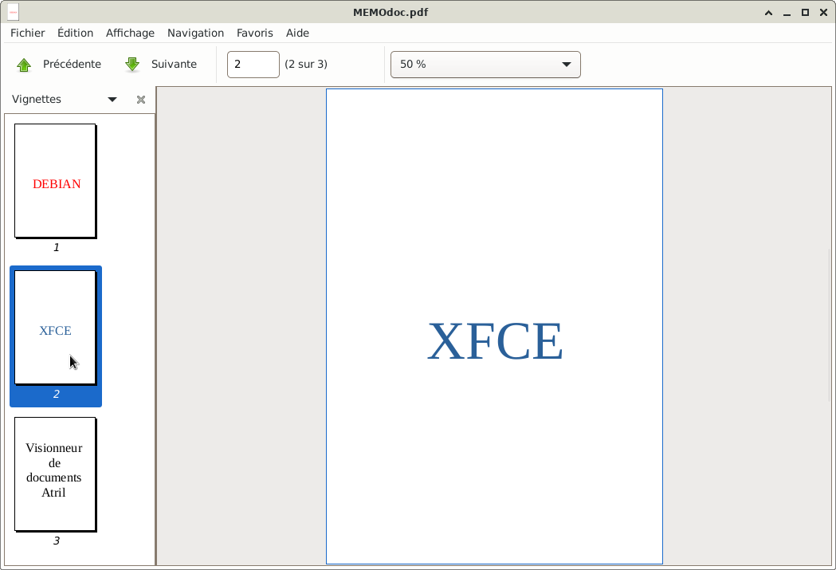Open the Vignettes sidebar dropdown arrow
This screenshot has height=570, width=836.
[112, 100]
